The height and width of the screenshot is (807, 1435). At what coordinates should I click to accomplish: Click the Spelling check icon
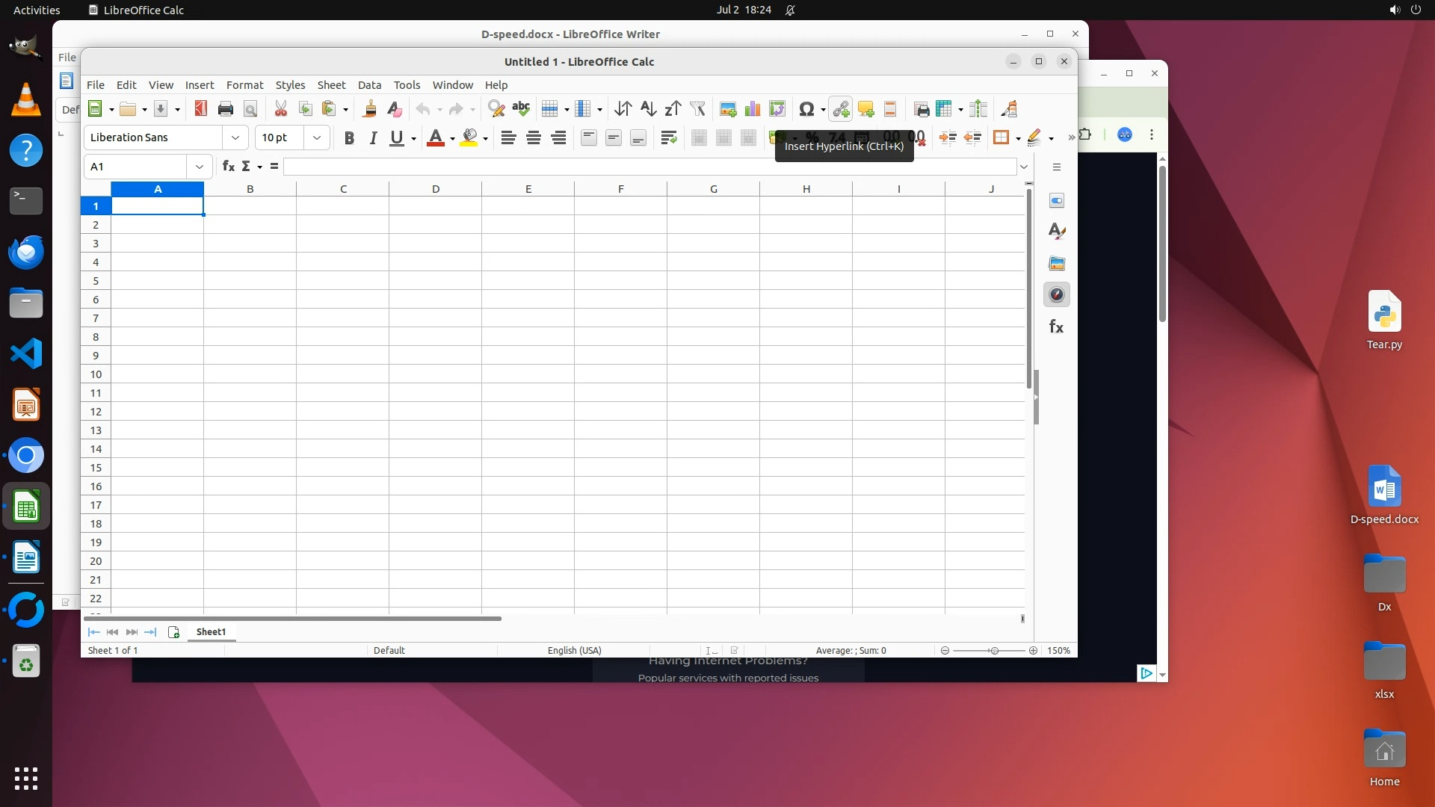tap(521, 109)
